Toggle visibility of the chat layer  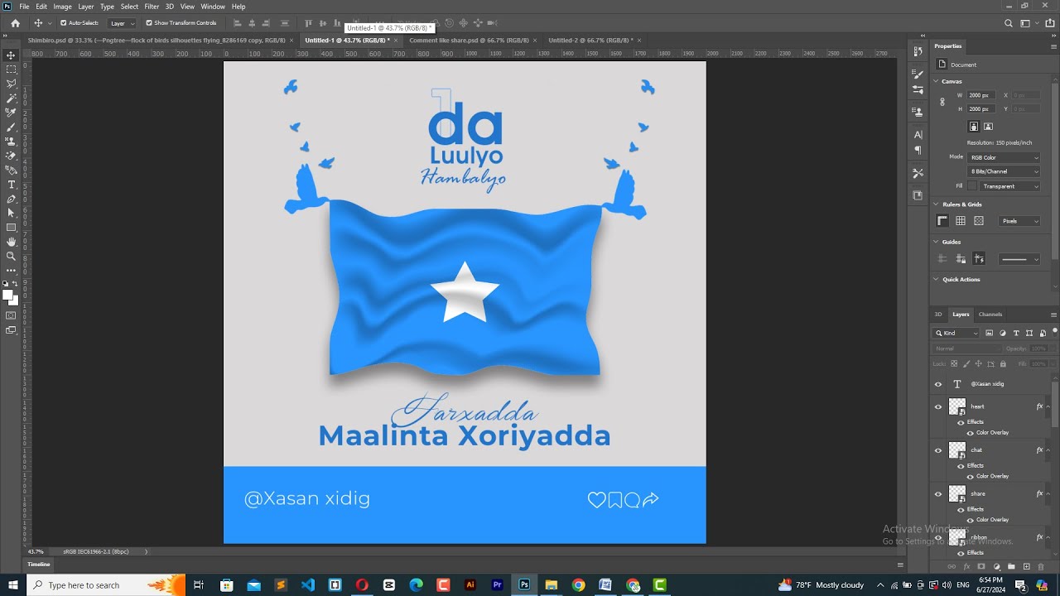938,450
